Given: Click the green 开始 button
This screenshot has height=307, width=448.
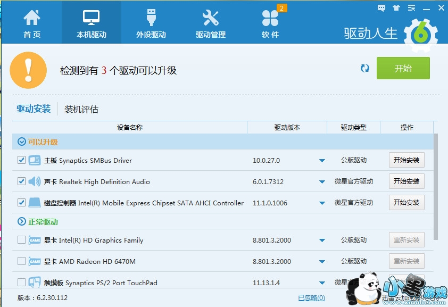Looking at the screenshot, I should (x=403, y=68).
